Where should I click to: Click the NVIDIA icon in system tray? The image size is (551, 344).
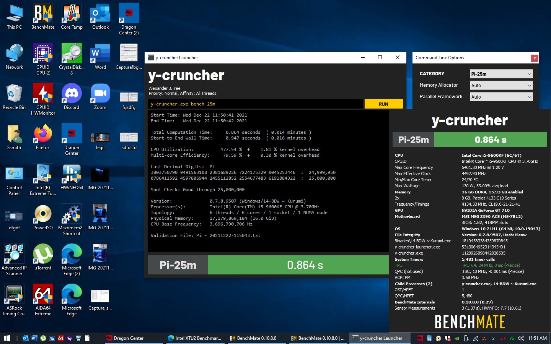[x=456, y=338]
